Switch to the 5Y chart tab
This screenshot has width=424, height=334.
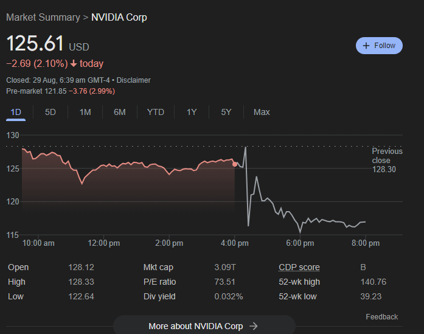pyautogui.click(x=226, y=112)
